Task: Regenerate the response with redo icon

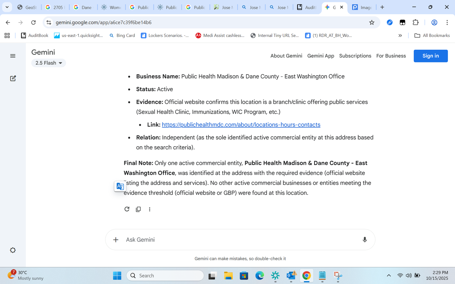Action: tap(127, 209)
